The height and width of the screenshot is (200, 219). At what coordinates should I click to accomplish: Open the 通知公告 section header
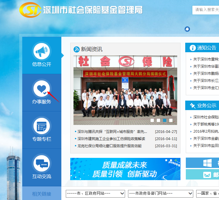pos(207,48)
